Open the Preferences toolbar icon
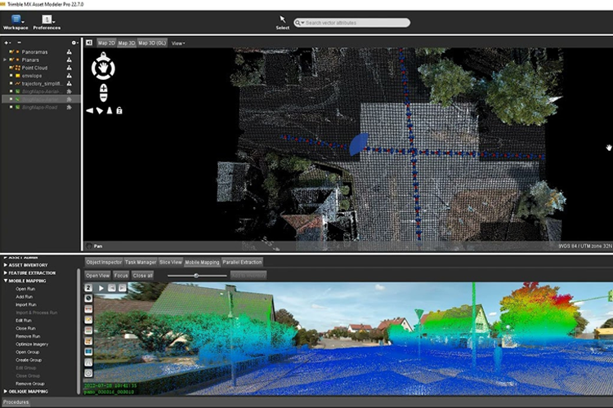 point(47,19)
